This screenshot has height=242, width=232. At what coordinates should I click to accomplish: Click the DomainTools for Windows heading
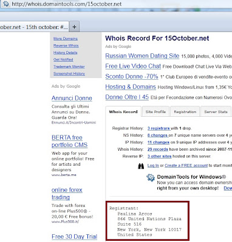point(191,177)
